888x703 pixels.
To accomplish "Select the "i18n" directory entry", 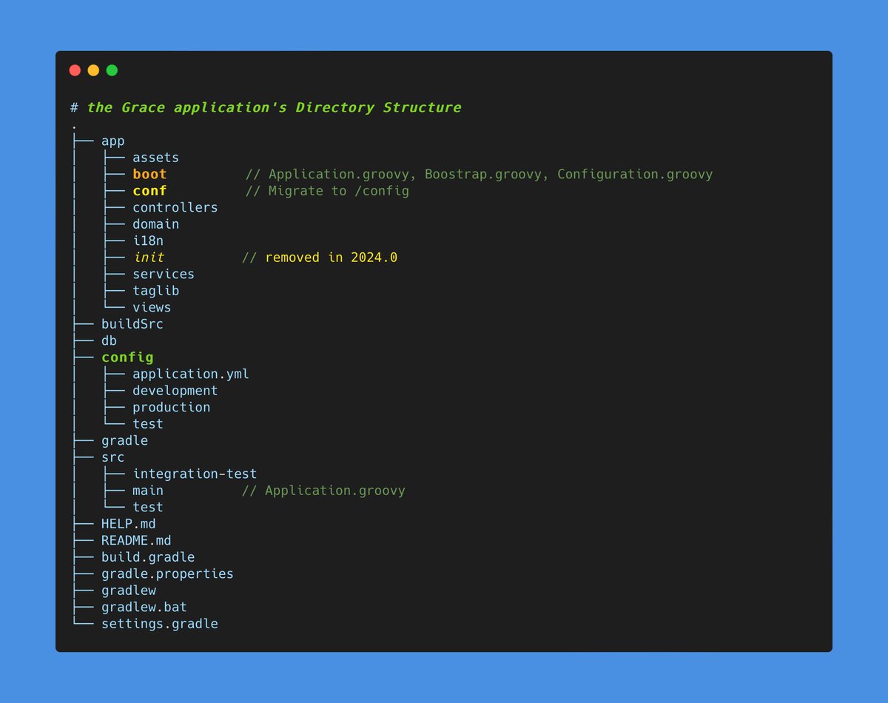I will (x=148, y=241).
